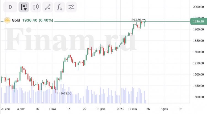Click the 1943.80 high price marker
The image size is (207, 114).
click(x=136, y=20)
